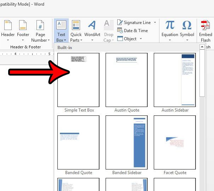Click the Banded Quote caption
Image resolution: width=214 pixels, height=191 pixels.
79,173
